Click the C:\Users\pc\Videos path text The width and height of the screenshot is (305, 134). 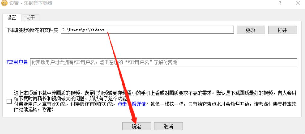tap(83, 30)
